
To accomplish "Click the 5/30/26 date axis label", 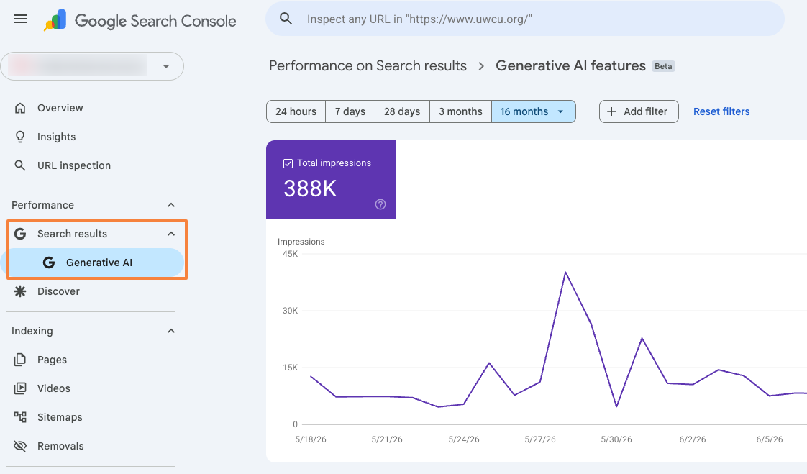I will [x=616, y=439].
